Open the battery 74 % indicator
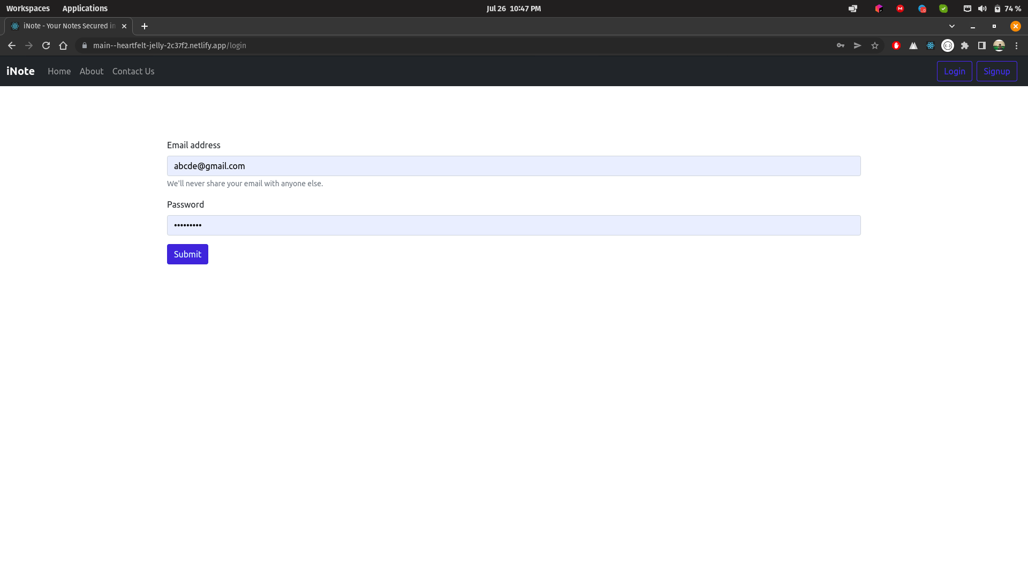This screenshot has width=1028, height=578. click(x=1008, y=9)
